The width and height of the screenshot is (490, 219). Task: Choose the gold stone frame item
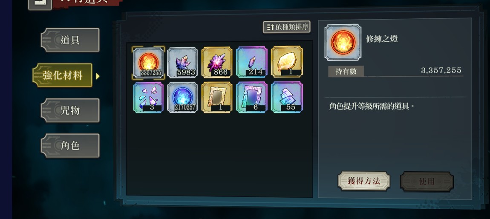pos(217,97)
